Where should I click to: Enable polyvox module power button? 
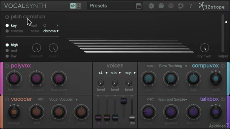click(7, 66)
